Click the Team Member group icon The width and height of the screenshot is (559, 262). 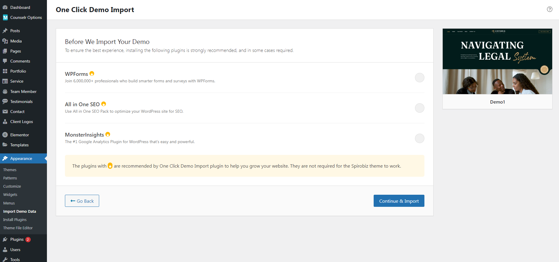pos(5,91)
